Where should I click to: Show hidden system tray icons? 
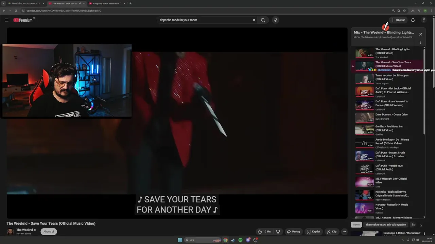403,240
